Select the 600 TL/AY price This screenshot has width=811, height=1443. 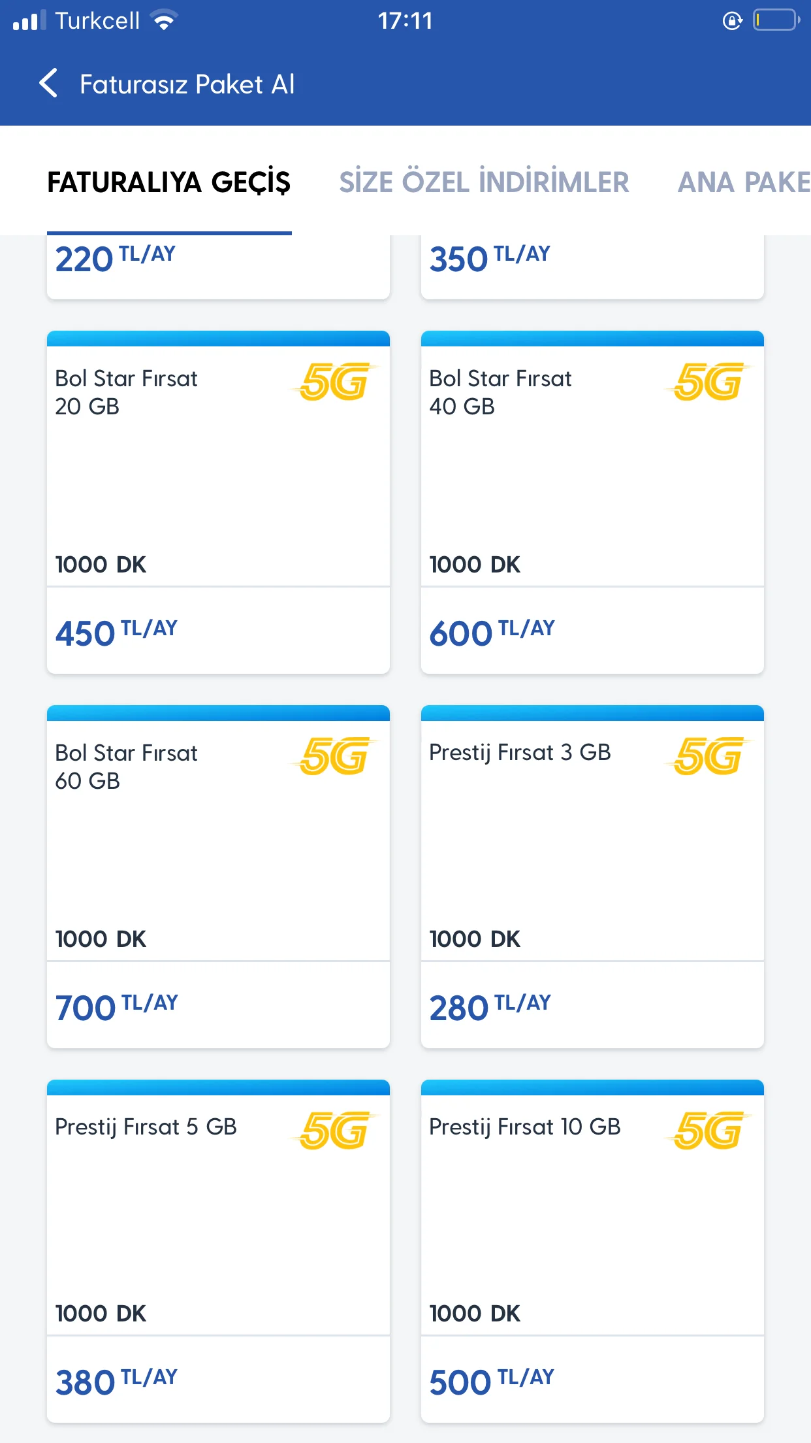click(x=492, y=633)
